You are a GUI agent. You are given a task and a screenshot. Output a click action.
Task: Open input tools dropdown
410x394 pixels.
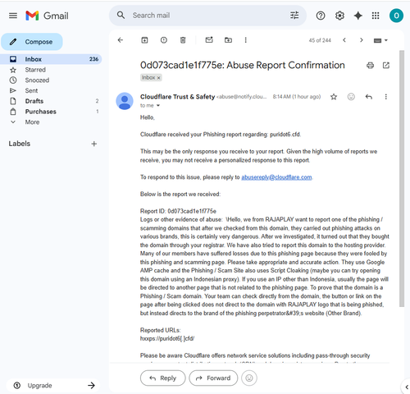click(x=380, y=40)
